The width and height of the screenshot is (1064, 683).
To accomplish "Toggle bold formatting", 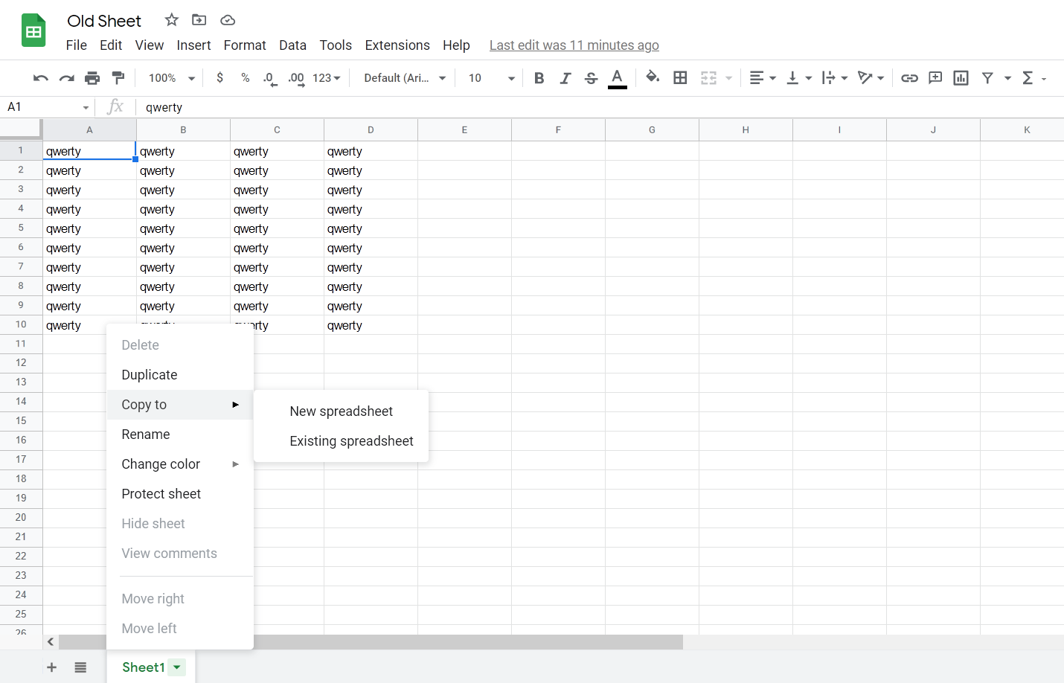I will (x=539, y=78).
